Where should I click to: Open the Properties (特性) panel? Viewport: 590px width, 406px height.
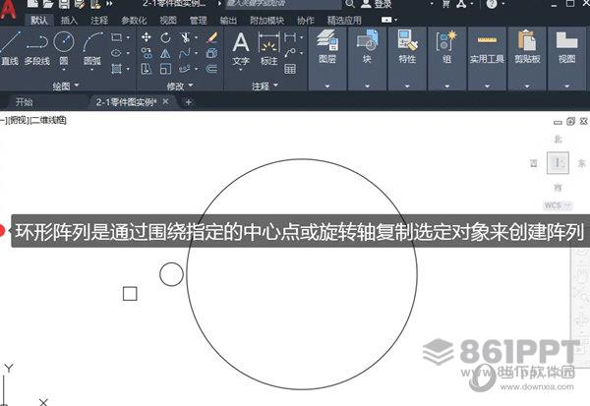click(407, 47)
